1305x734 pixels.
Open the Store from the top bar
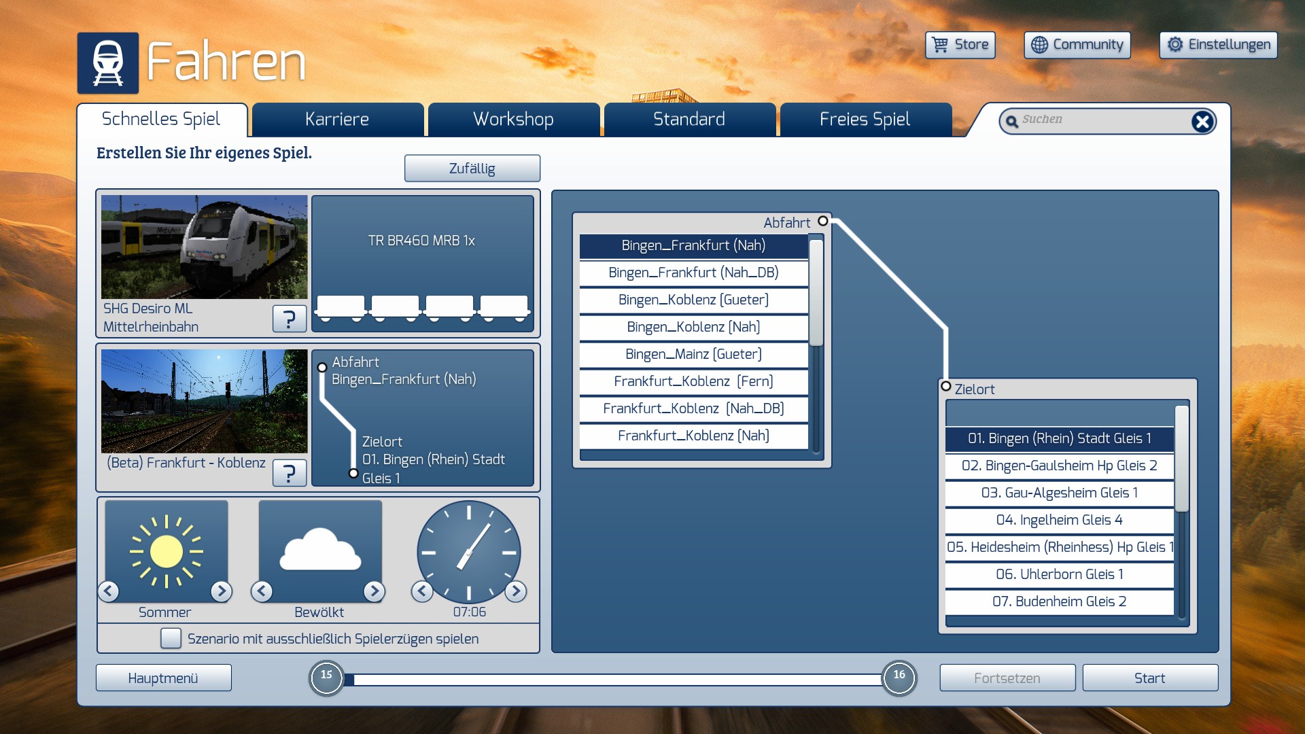(960, 45)
